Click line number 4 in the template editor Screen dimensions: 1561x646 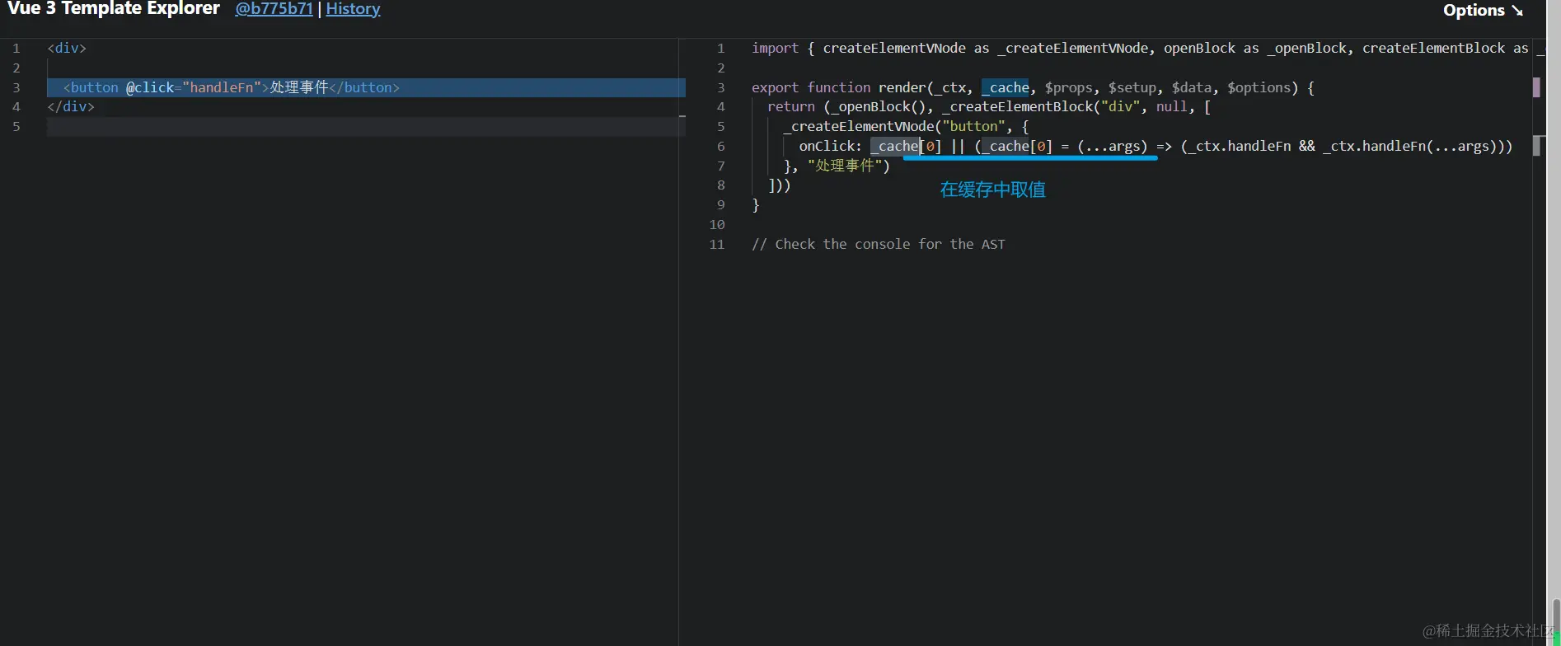tap(16, 106)
